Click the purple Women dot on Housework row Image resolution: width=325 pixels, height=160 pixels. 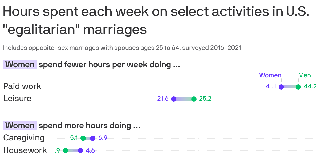(x=80, y=151)
